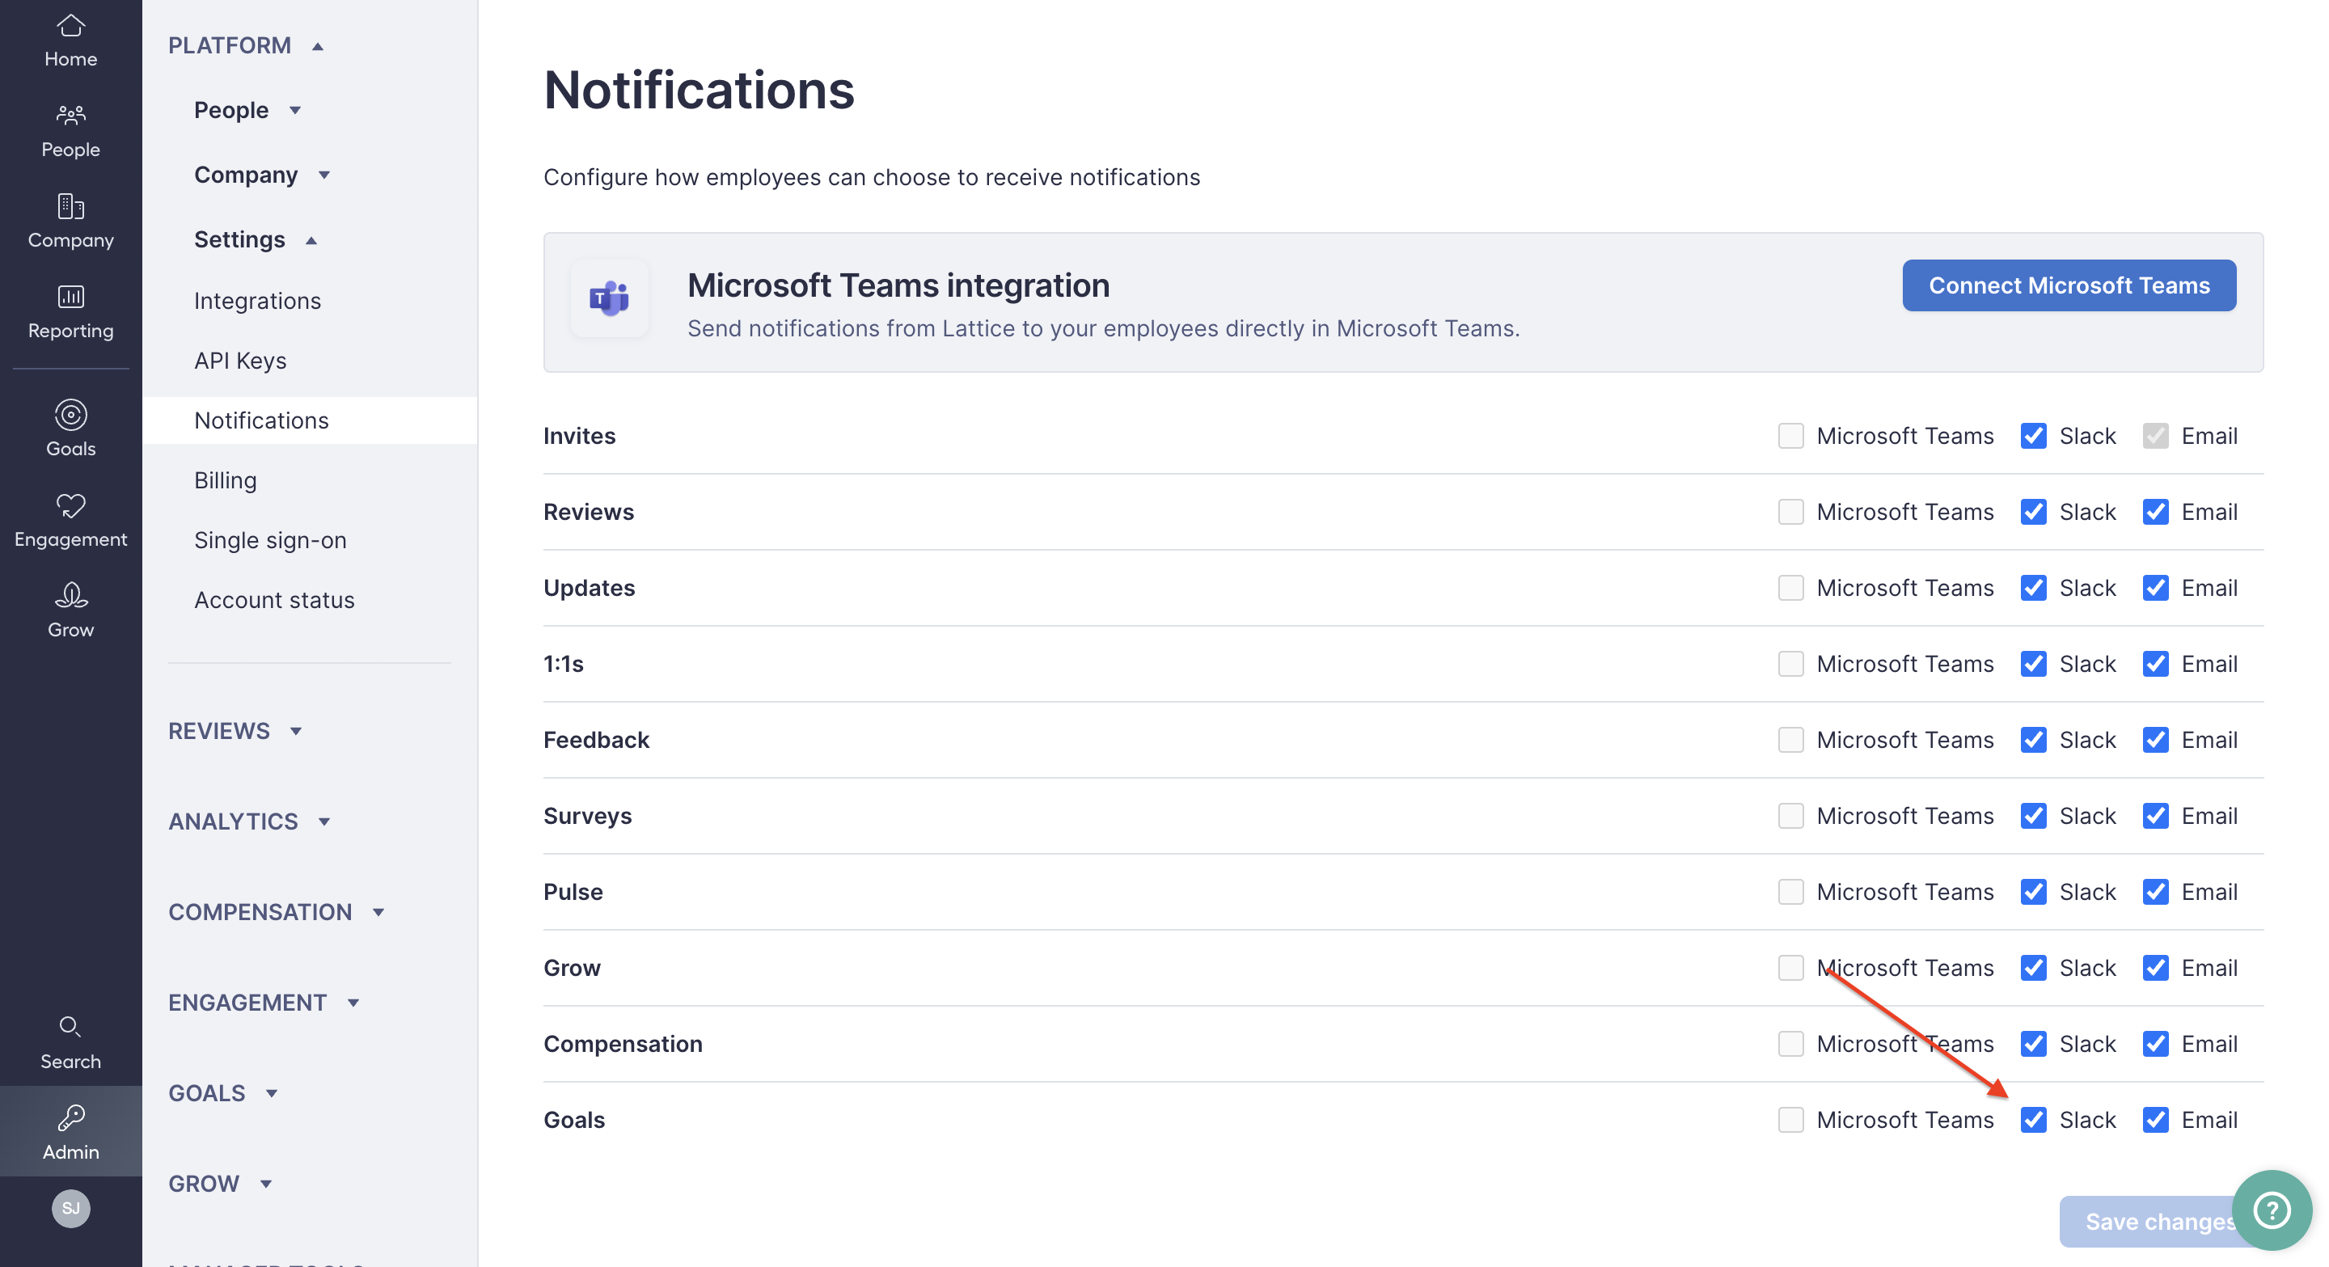Go to Home in the sidebar
The width and height of the screenshot is (2329, 1267).
coord(70,40)
